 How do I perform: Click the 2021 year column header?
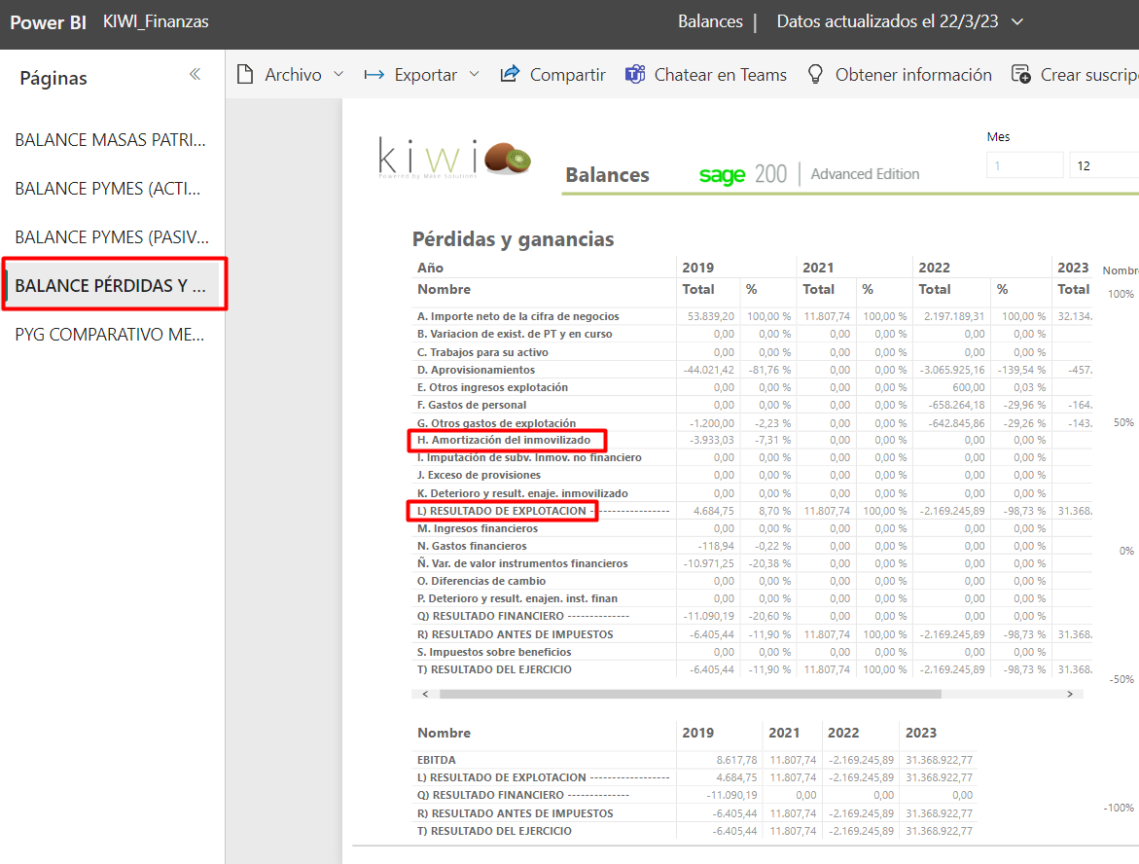(x=818, y=268)
